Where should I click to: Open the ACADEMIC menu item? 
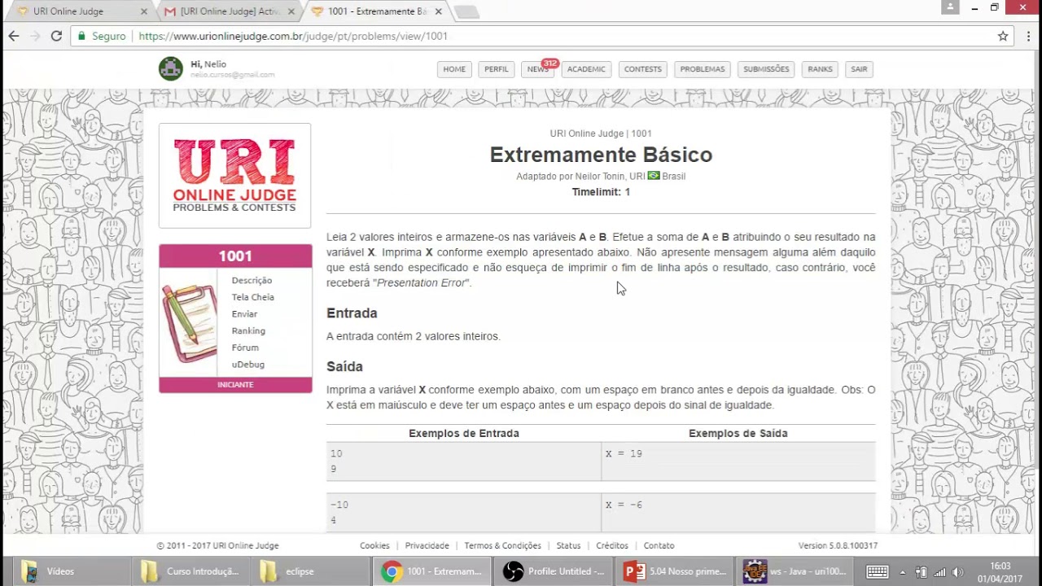586,69
